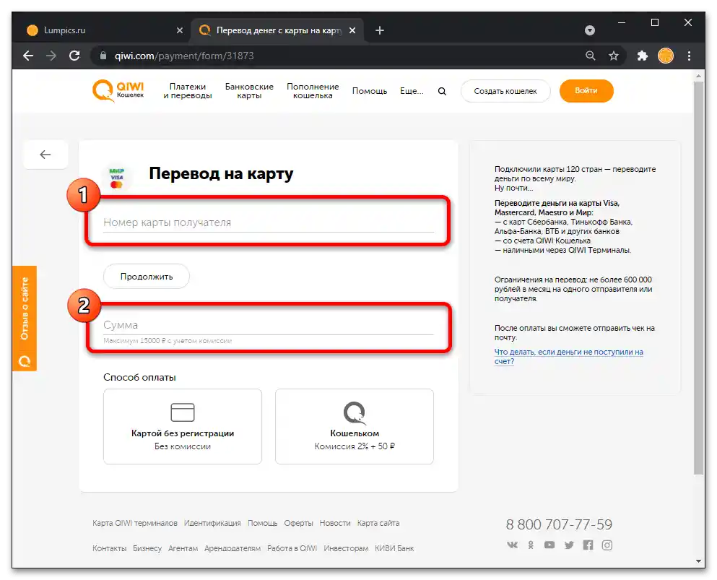Open Оферты footer link
This screenshot has height=580, width=717.
tap(298, 523)
